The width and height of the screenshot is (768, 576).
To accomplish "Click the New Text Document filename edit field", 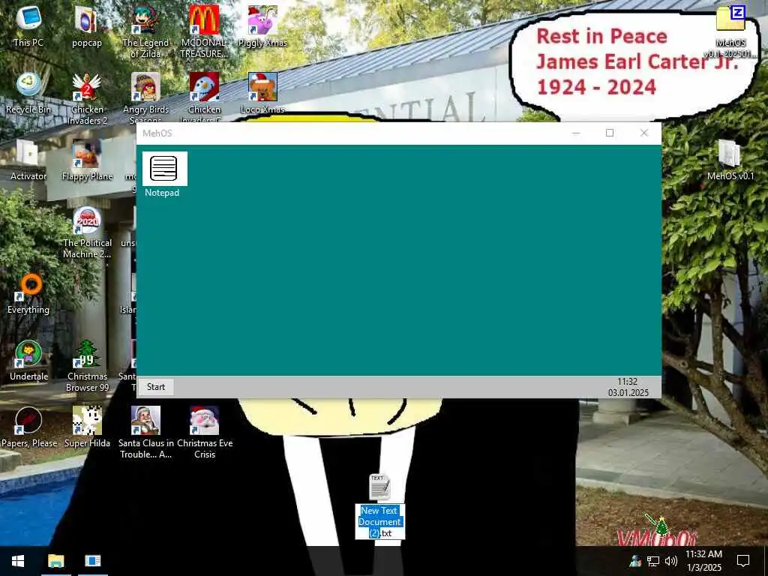I will pos(379,522).
